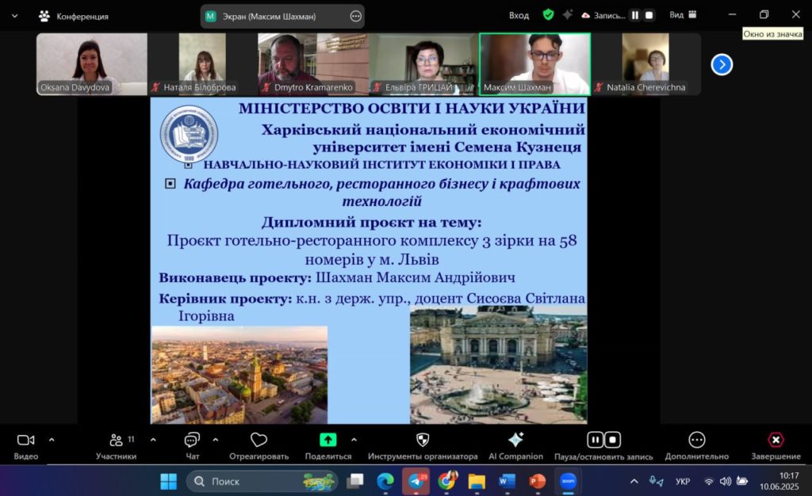Screen dimensions: 812x496
Task: Click the red Завершение end meeting button
Action: tap(776, 441)
